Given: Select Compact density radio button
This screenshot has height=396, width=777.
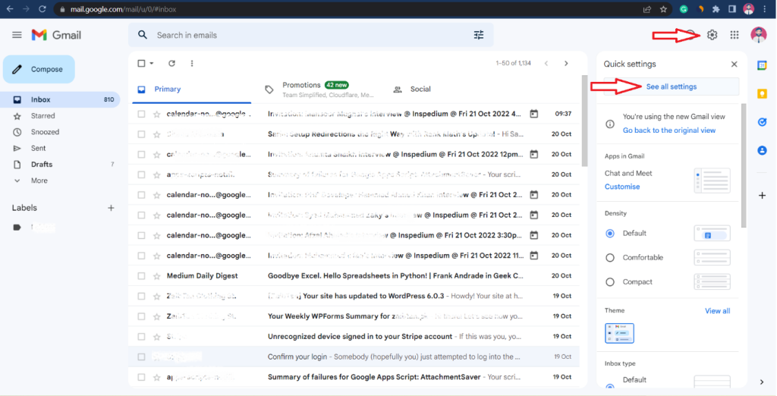Looking at the screenshot, I should pos(610,282).
